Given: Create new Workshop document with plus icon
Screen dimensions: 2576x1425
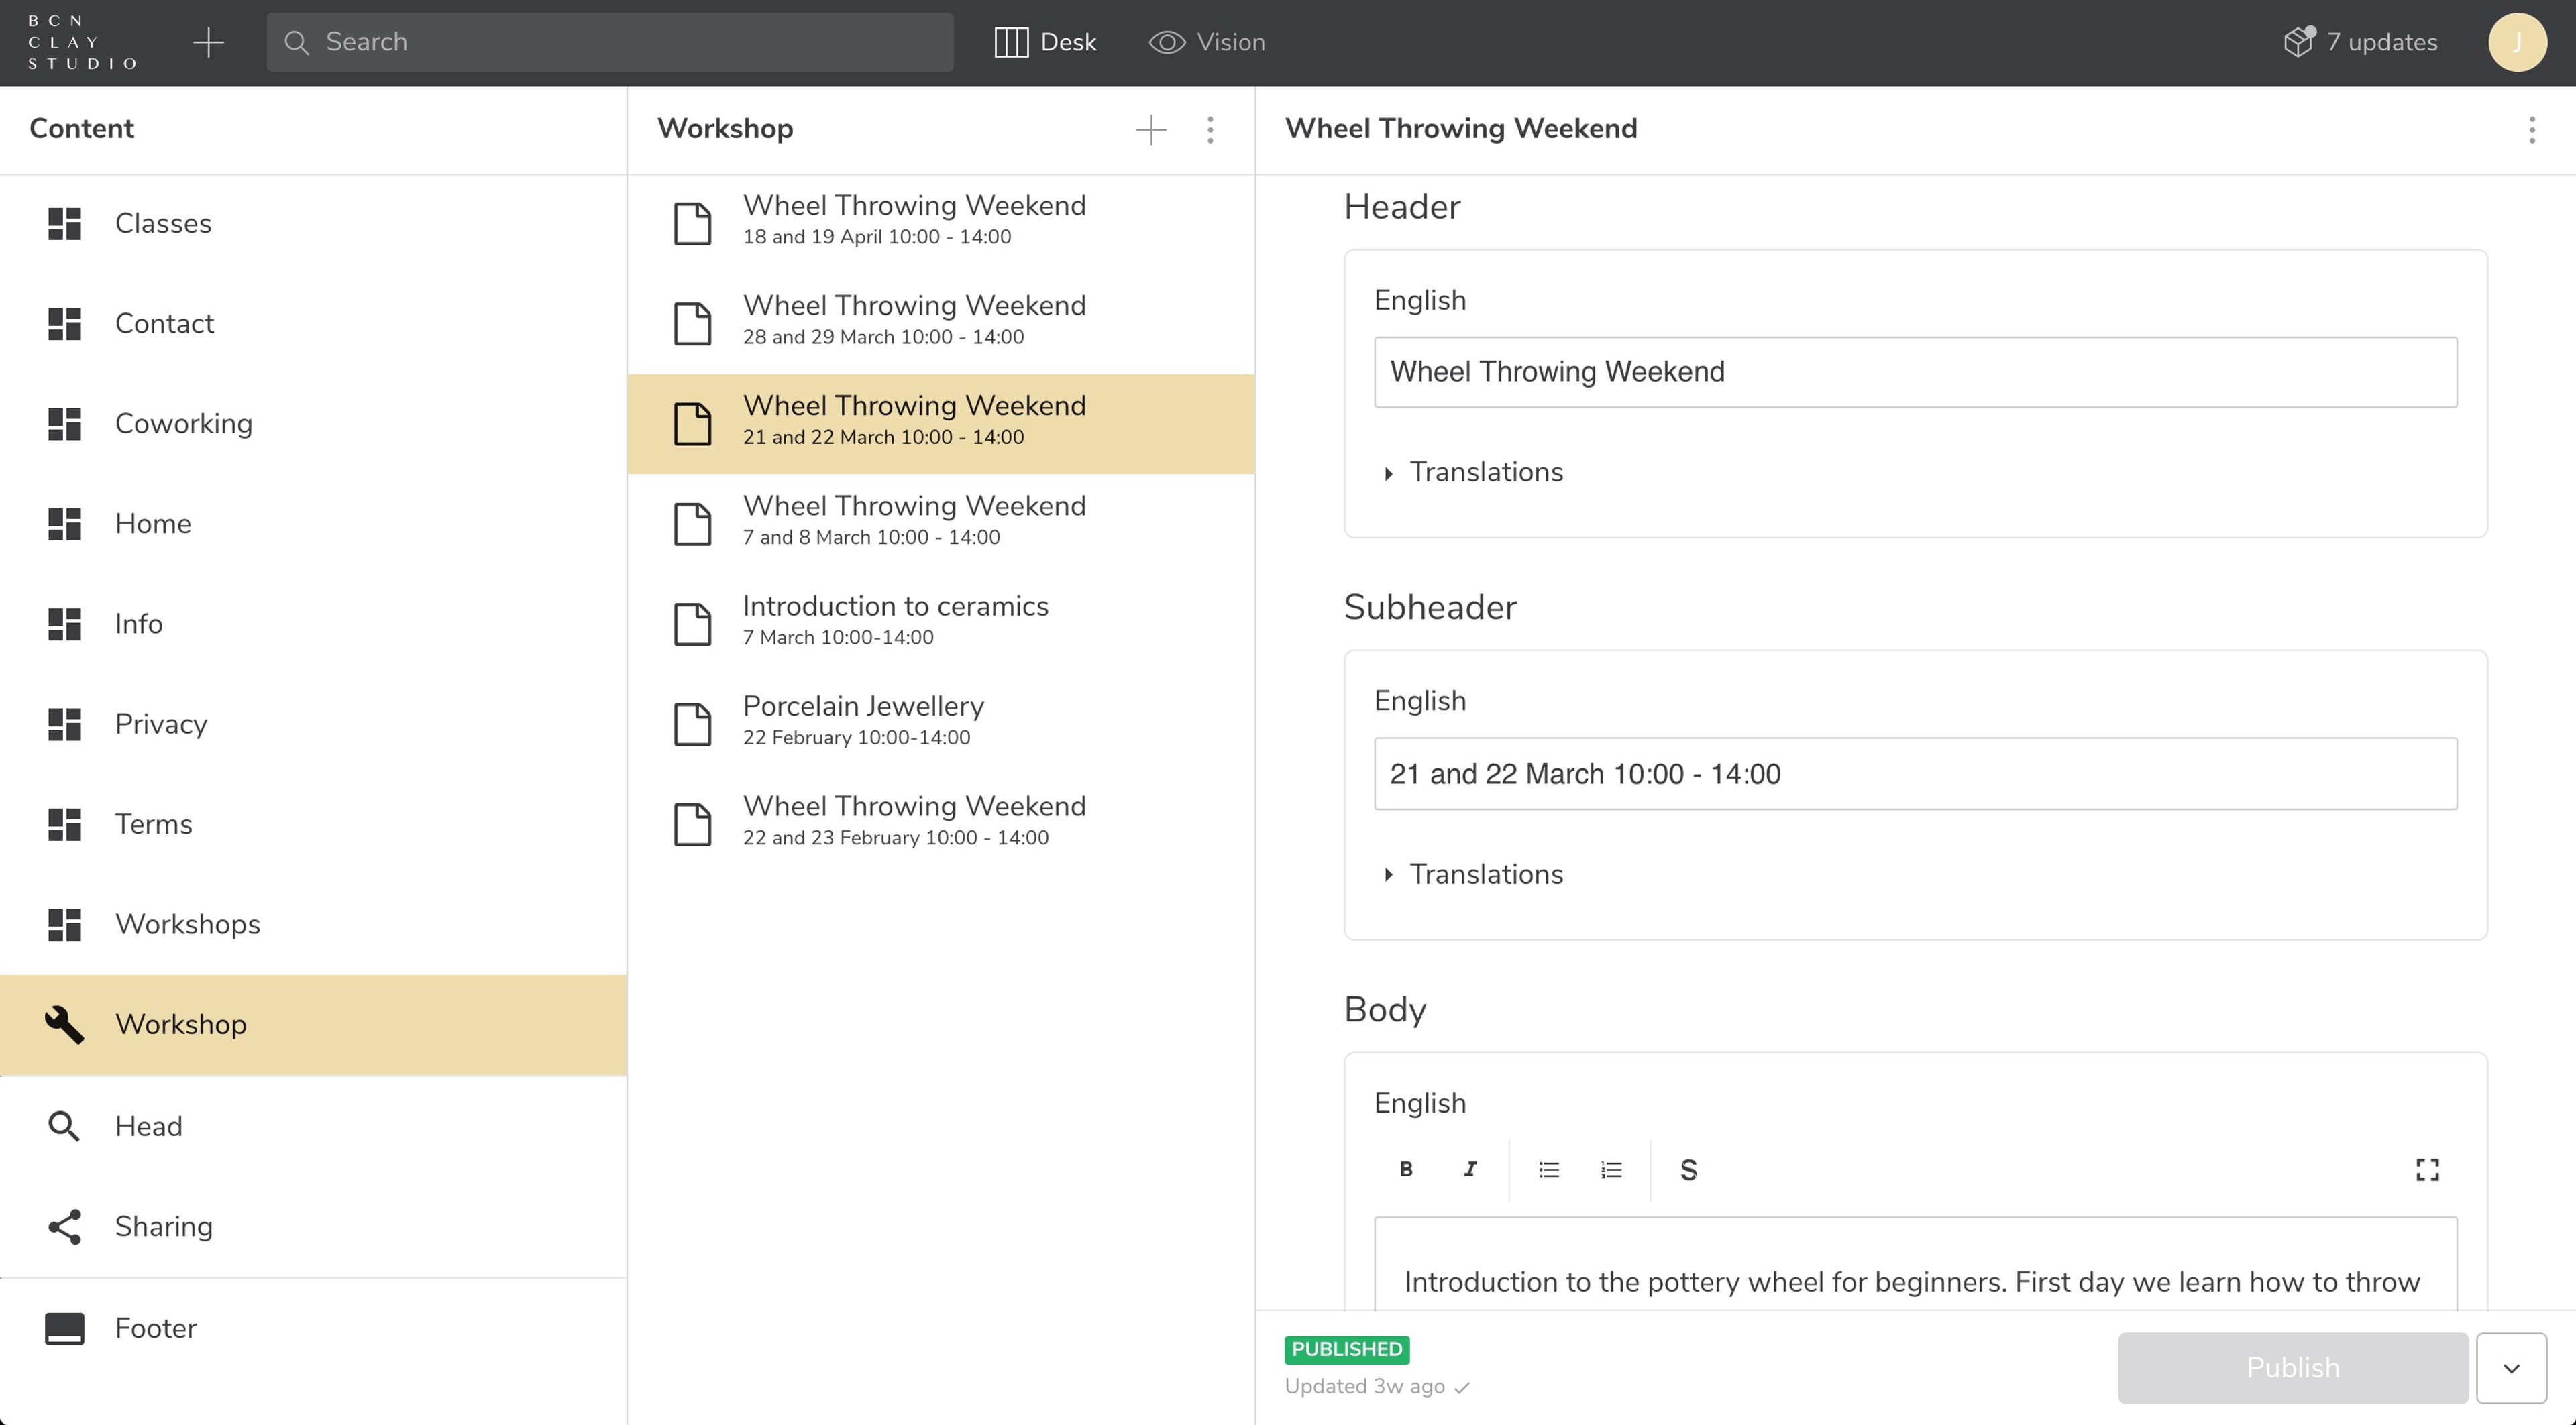Looking at the screenshot, I should 1151,129.
